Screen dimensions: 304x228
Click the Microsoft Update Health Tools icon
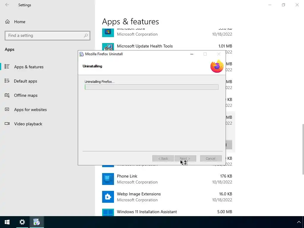tap(108, 47)
